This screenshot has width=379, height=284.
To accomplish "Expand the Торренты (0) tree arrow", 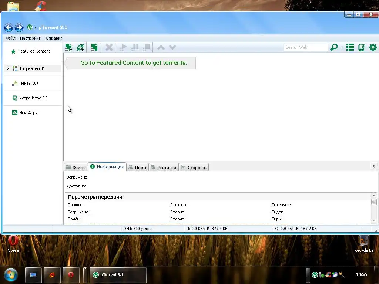I will click(x=7, y=68).
